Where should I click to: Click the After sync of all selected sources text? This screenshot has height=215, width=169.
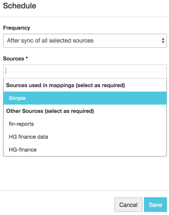coord(50,41)
